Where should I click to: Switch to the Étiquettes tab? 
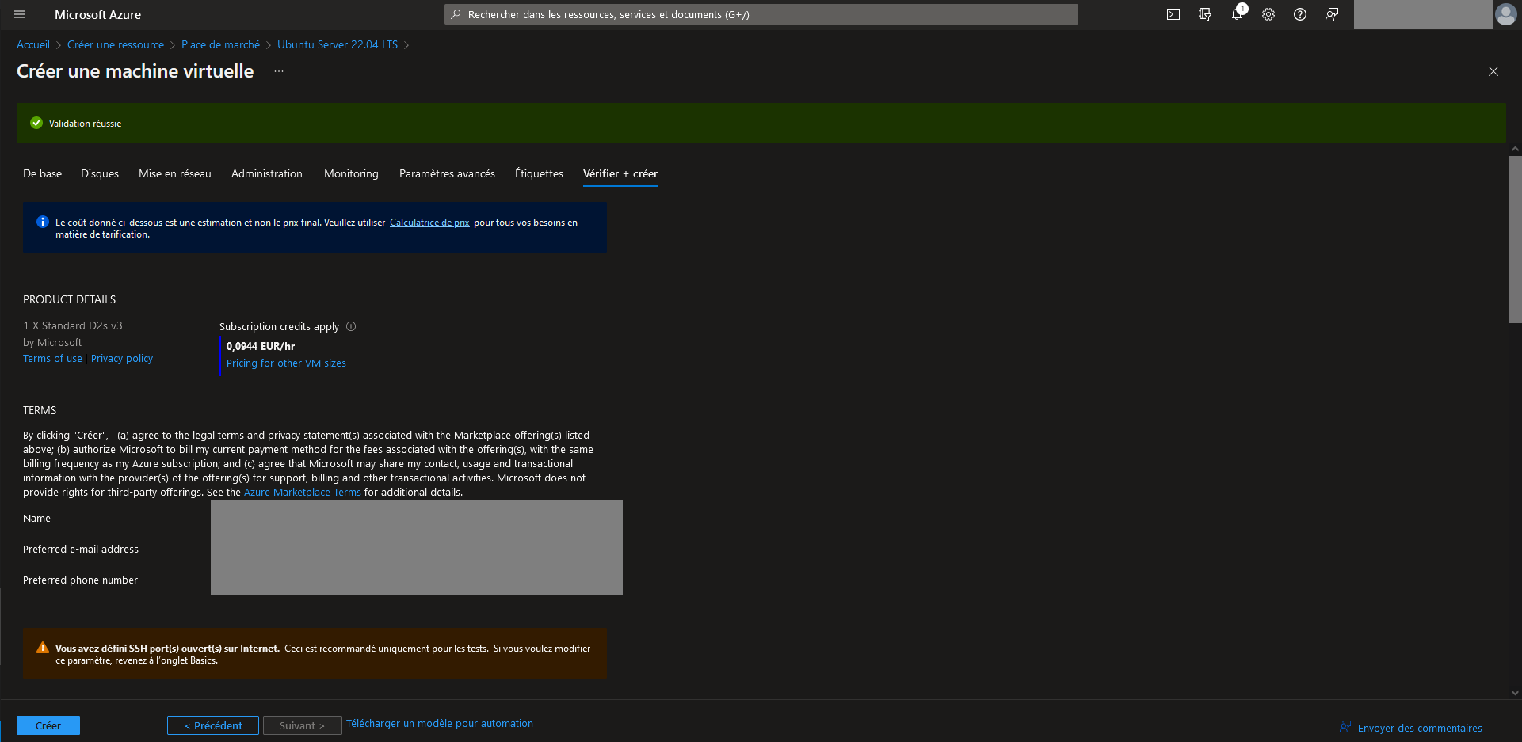(539, 173)
